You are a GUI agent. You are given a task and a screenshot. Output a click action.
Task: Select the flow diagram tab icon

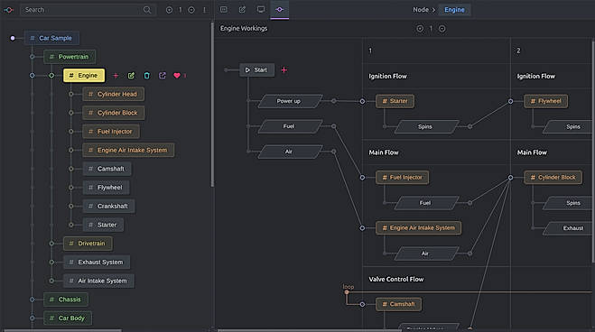point(280,10)
